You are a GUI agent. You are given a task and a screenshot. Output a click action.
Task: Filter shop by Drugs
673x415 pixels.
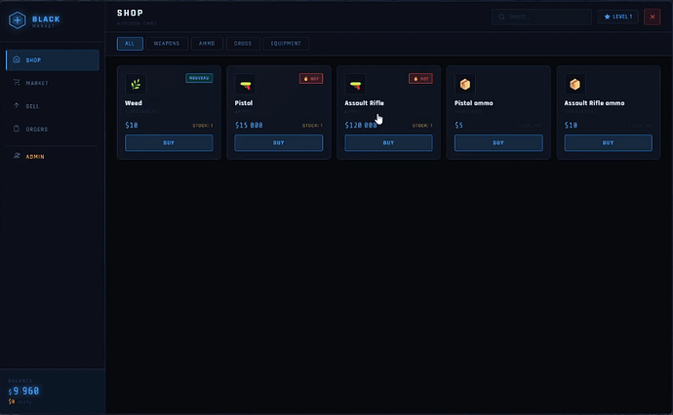pos(243,43)
